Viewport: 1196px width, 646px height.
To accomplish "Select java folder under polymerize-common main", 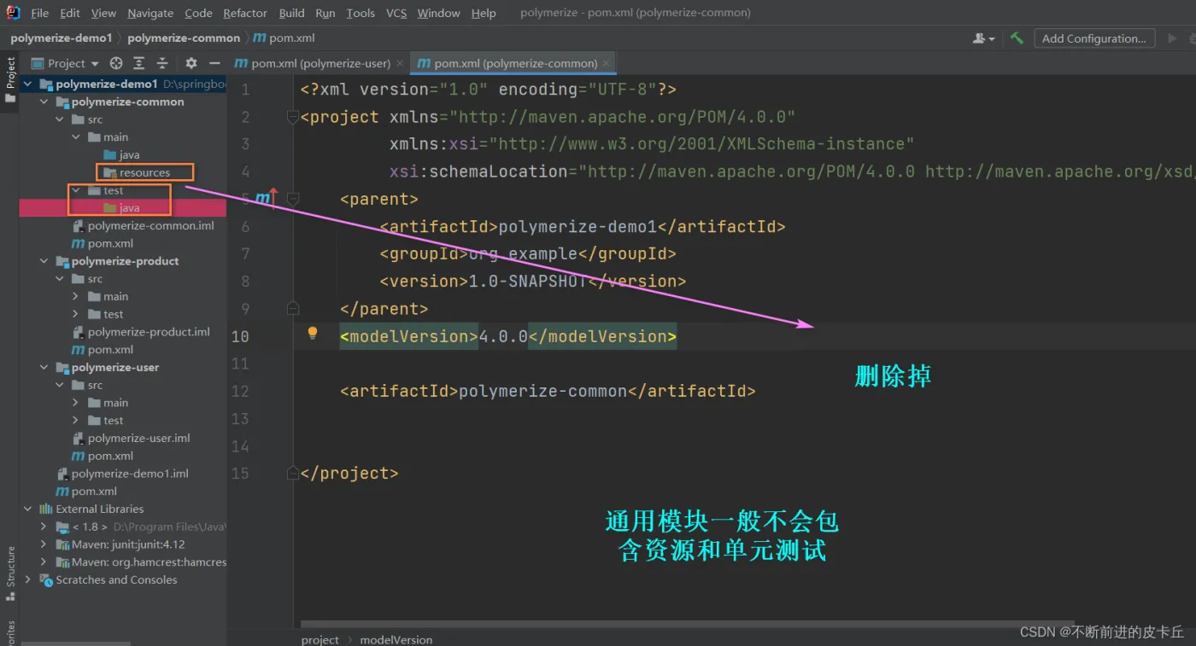I will 121,154.
